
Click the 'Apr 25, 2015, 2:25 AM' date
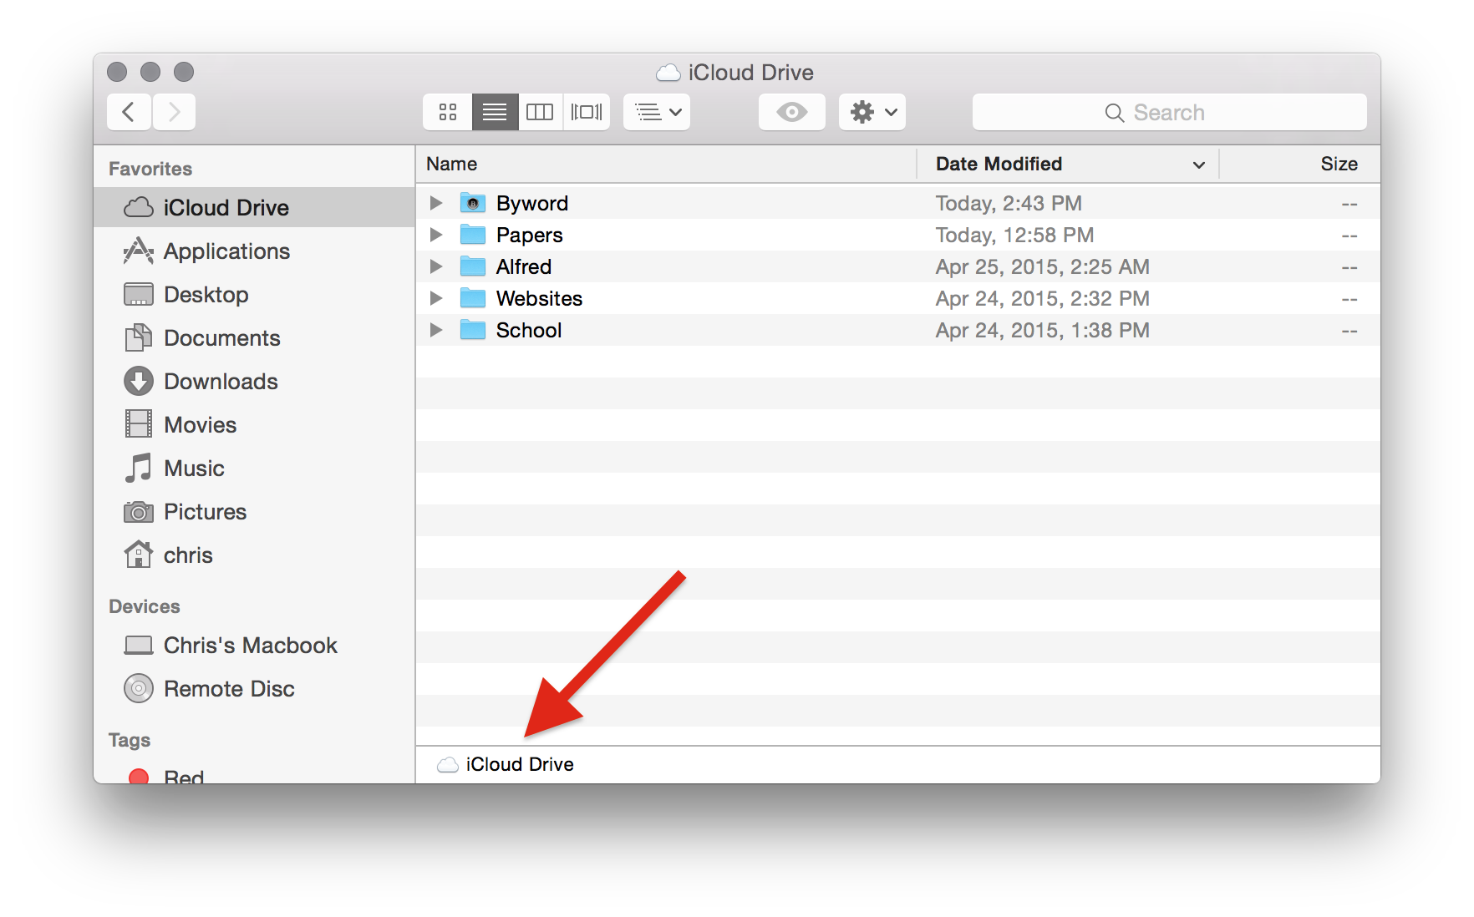coord(1043,266)
